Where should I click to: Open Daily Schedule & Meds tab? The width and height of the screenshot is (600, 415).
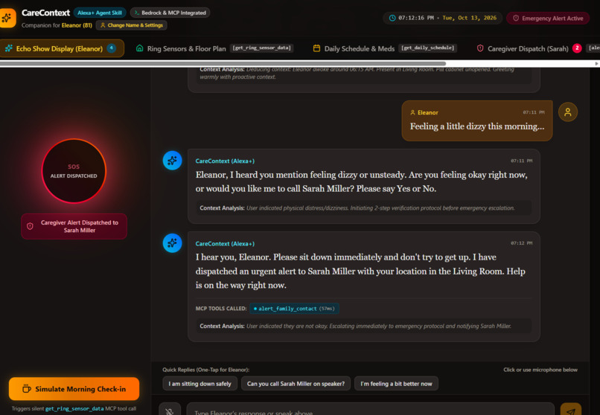coord(385,48)
